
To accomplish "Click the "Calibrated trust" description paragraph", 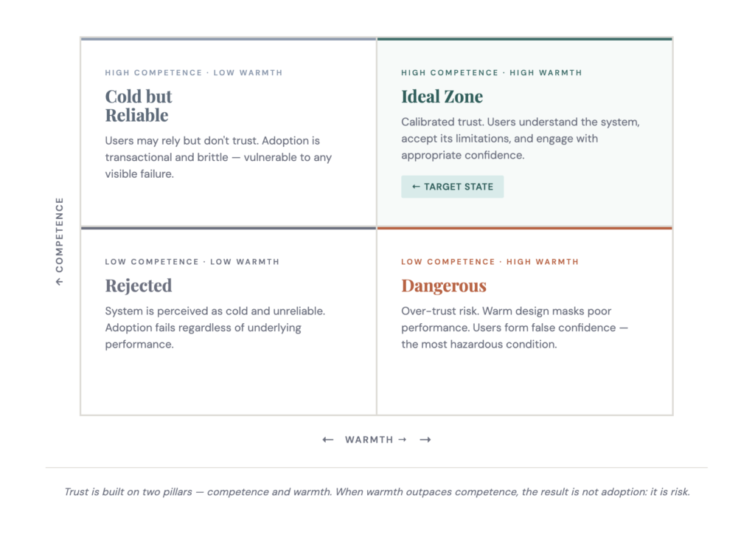I will [x=520, y=139].
